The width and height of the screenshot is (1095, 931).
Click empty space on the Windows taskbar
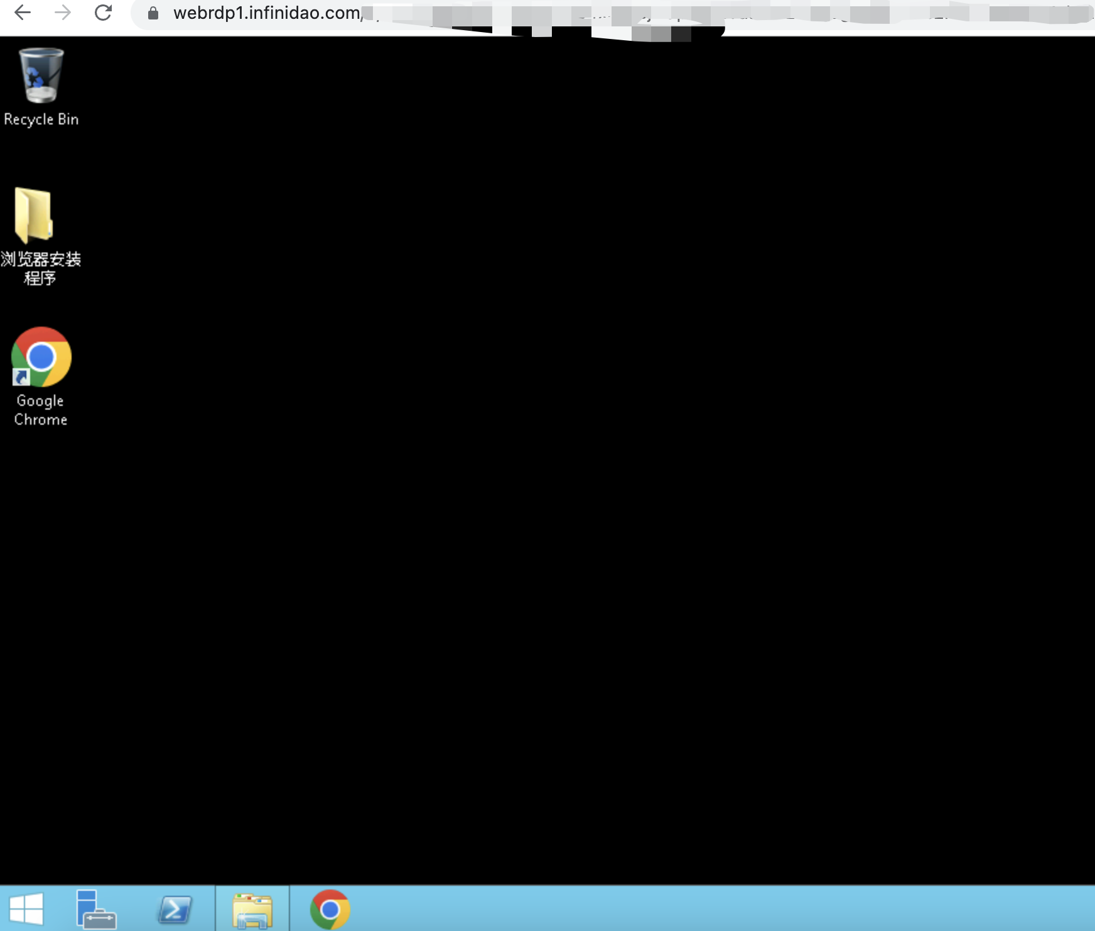(691, 909)
